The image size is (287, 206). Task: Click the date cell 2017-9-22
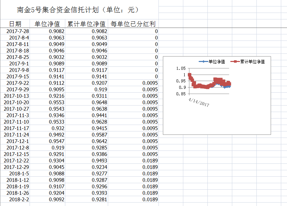click(x=18, y=83)
